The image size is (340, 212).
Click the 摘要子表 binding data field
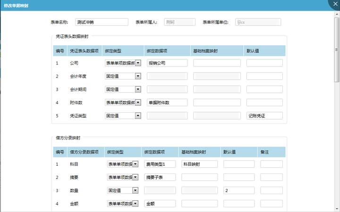tap(160, 178)
